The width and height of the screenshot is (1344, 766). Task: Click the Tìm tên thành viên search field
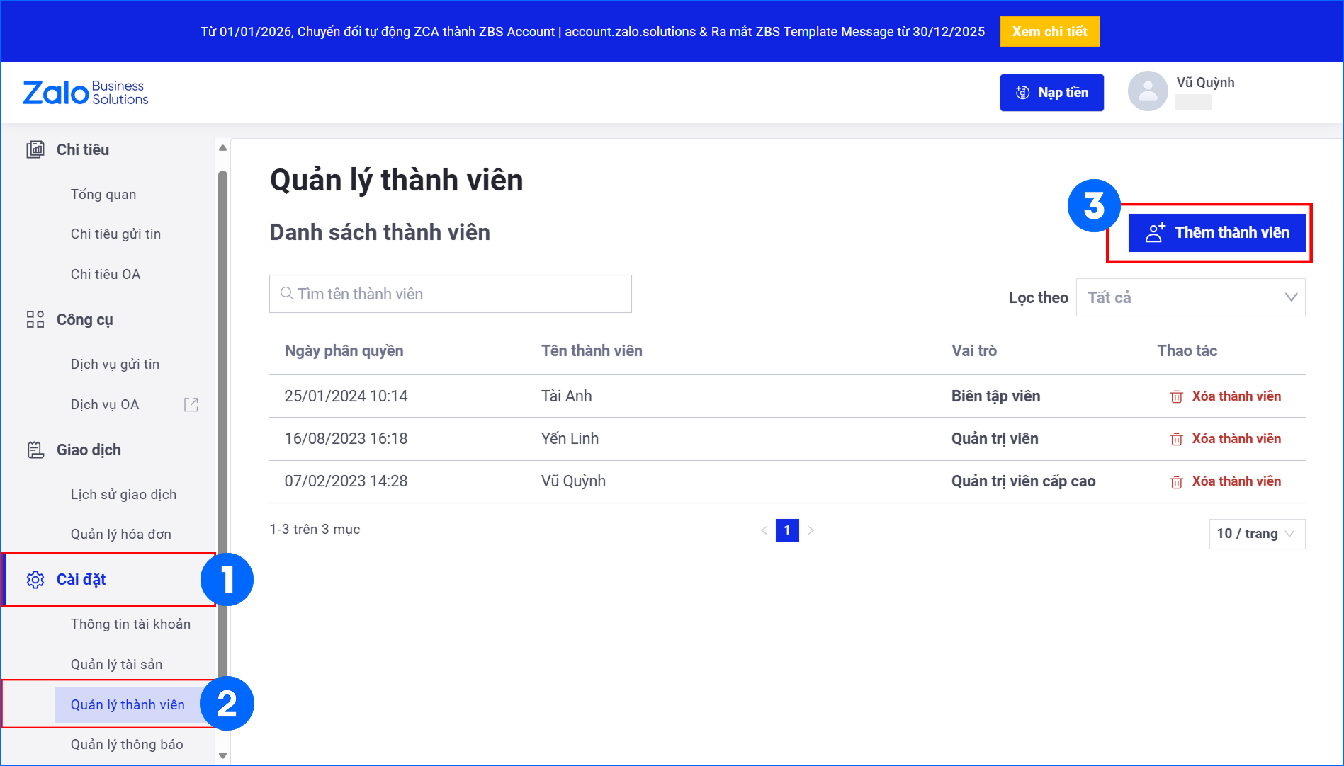tap(451, 294)
